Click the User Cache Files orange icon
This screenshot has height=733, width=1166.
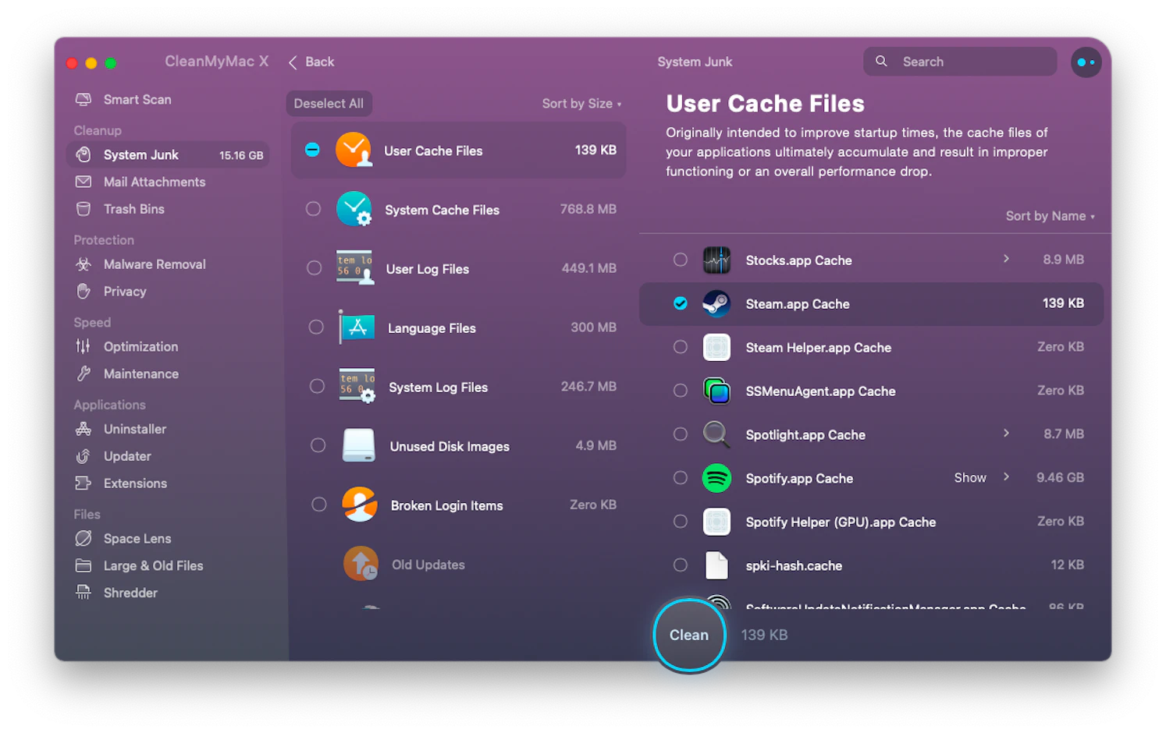coord(354,150)
